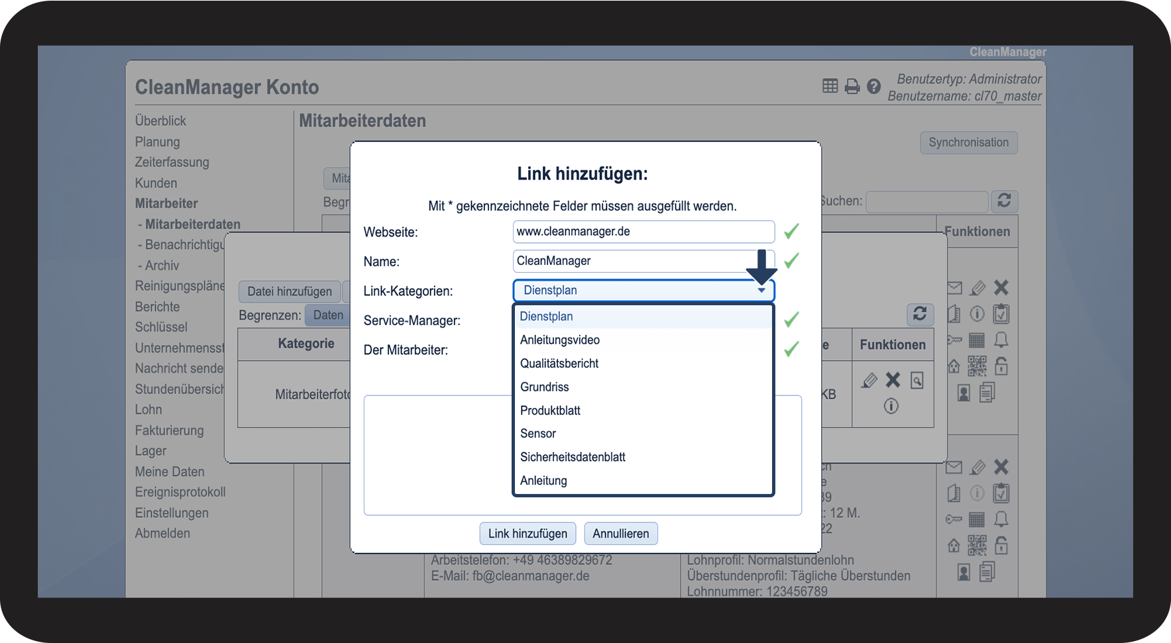Image resolution: width=1171 pixels, height=643 pixels.
Task: Click the file preview magnifier icon
Action: coord(917,381)
